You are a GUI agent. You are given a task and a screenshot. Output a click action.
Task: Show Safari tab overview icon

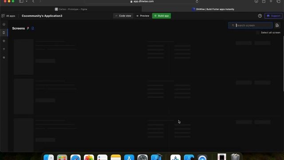[x=278, y=1]
